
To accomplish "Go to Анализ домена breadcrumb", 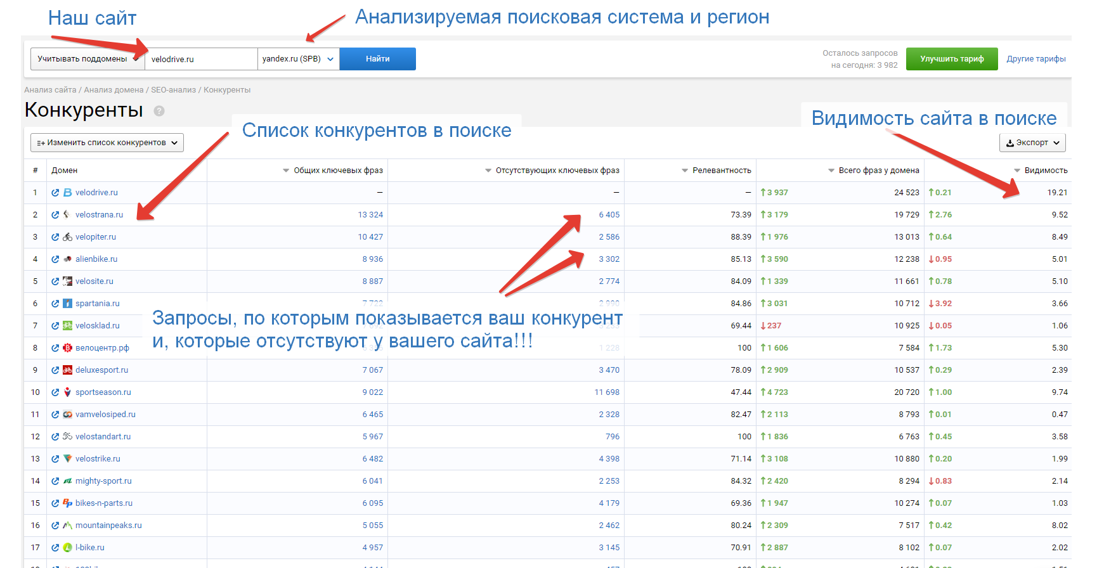I will point(114,90).
